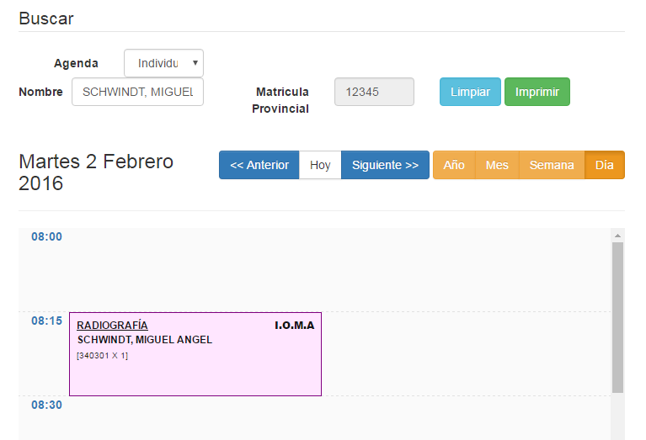Select the Dia calendar view
The width and height of the screenshot is (646, 440).
coord(604,165)
